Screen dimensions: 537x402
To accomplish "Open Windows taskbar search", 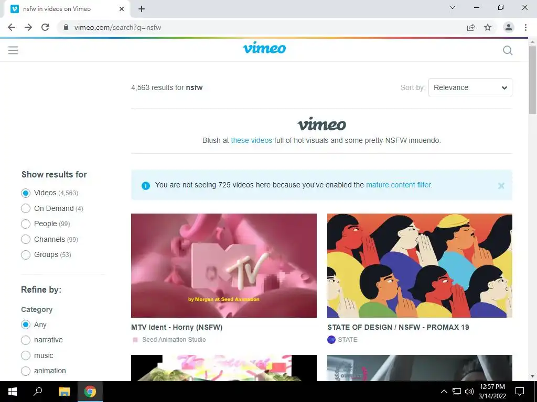I will click(38, 392).
